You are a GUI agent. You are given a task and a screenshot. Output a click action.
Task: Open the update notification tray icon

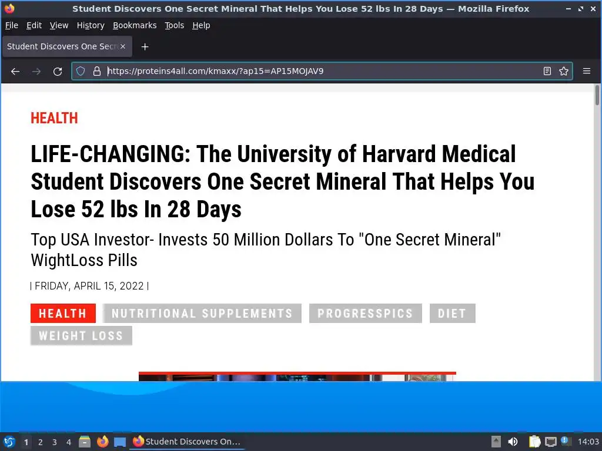click(x=565, y=440)
